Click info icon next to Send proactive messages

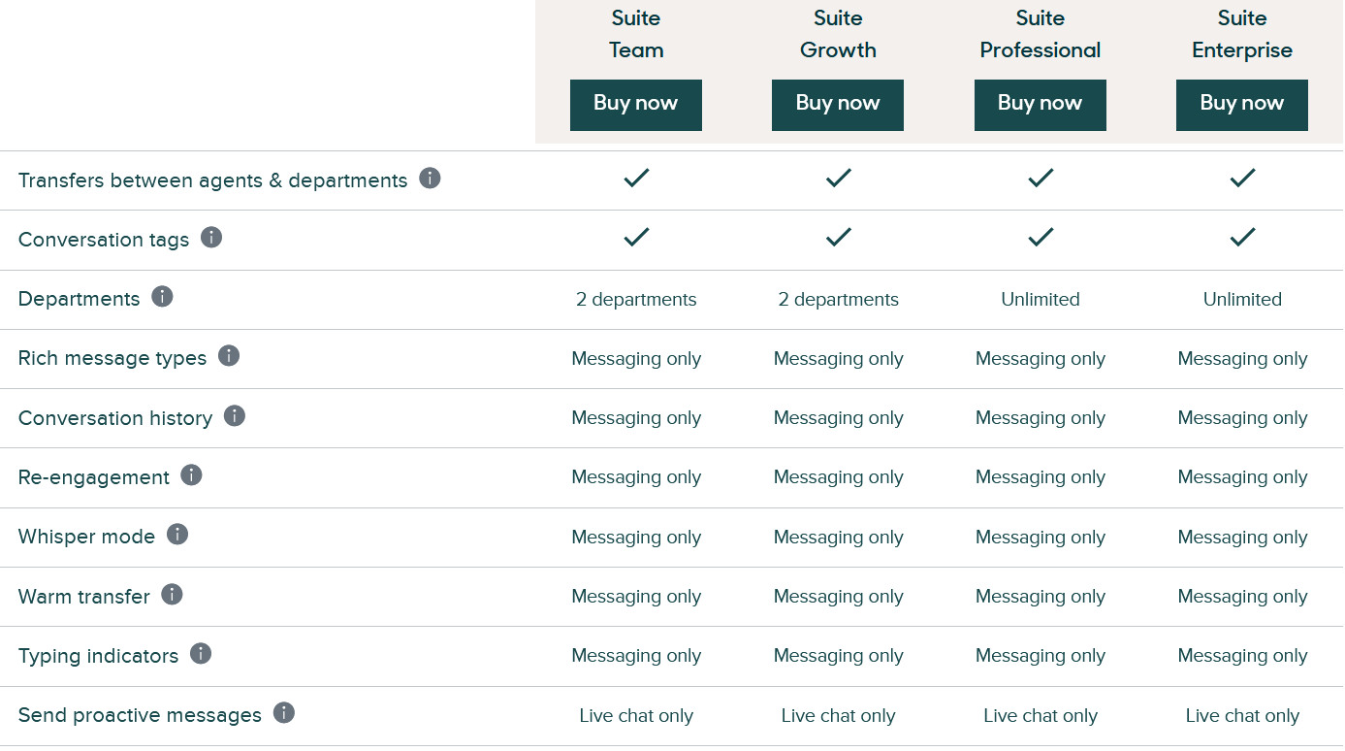click(x=284, y=713)
